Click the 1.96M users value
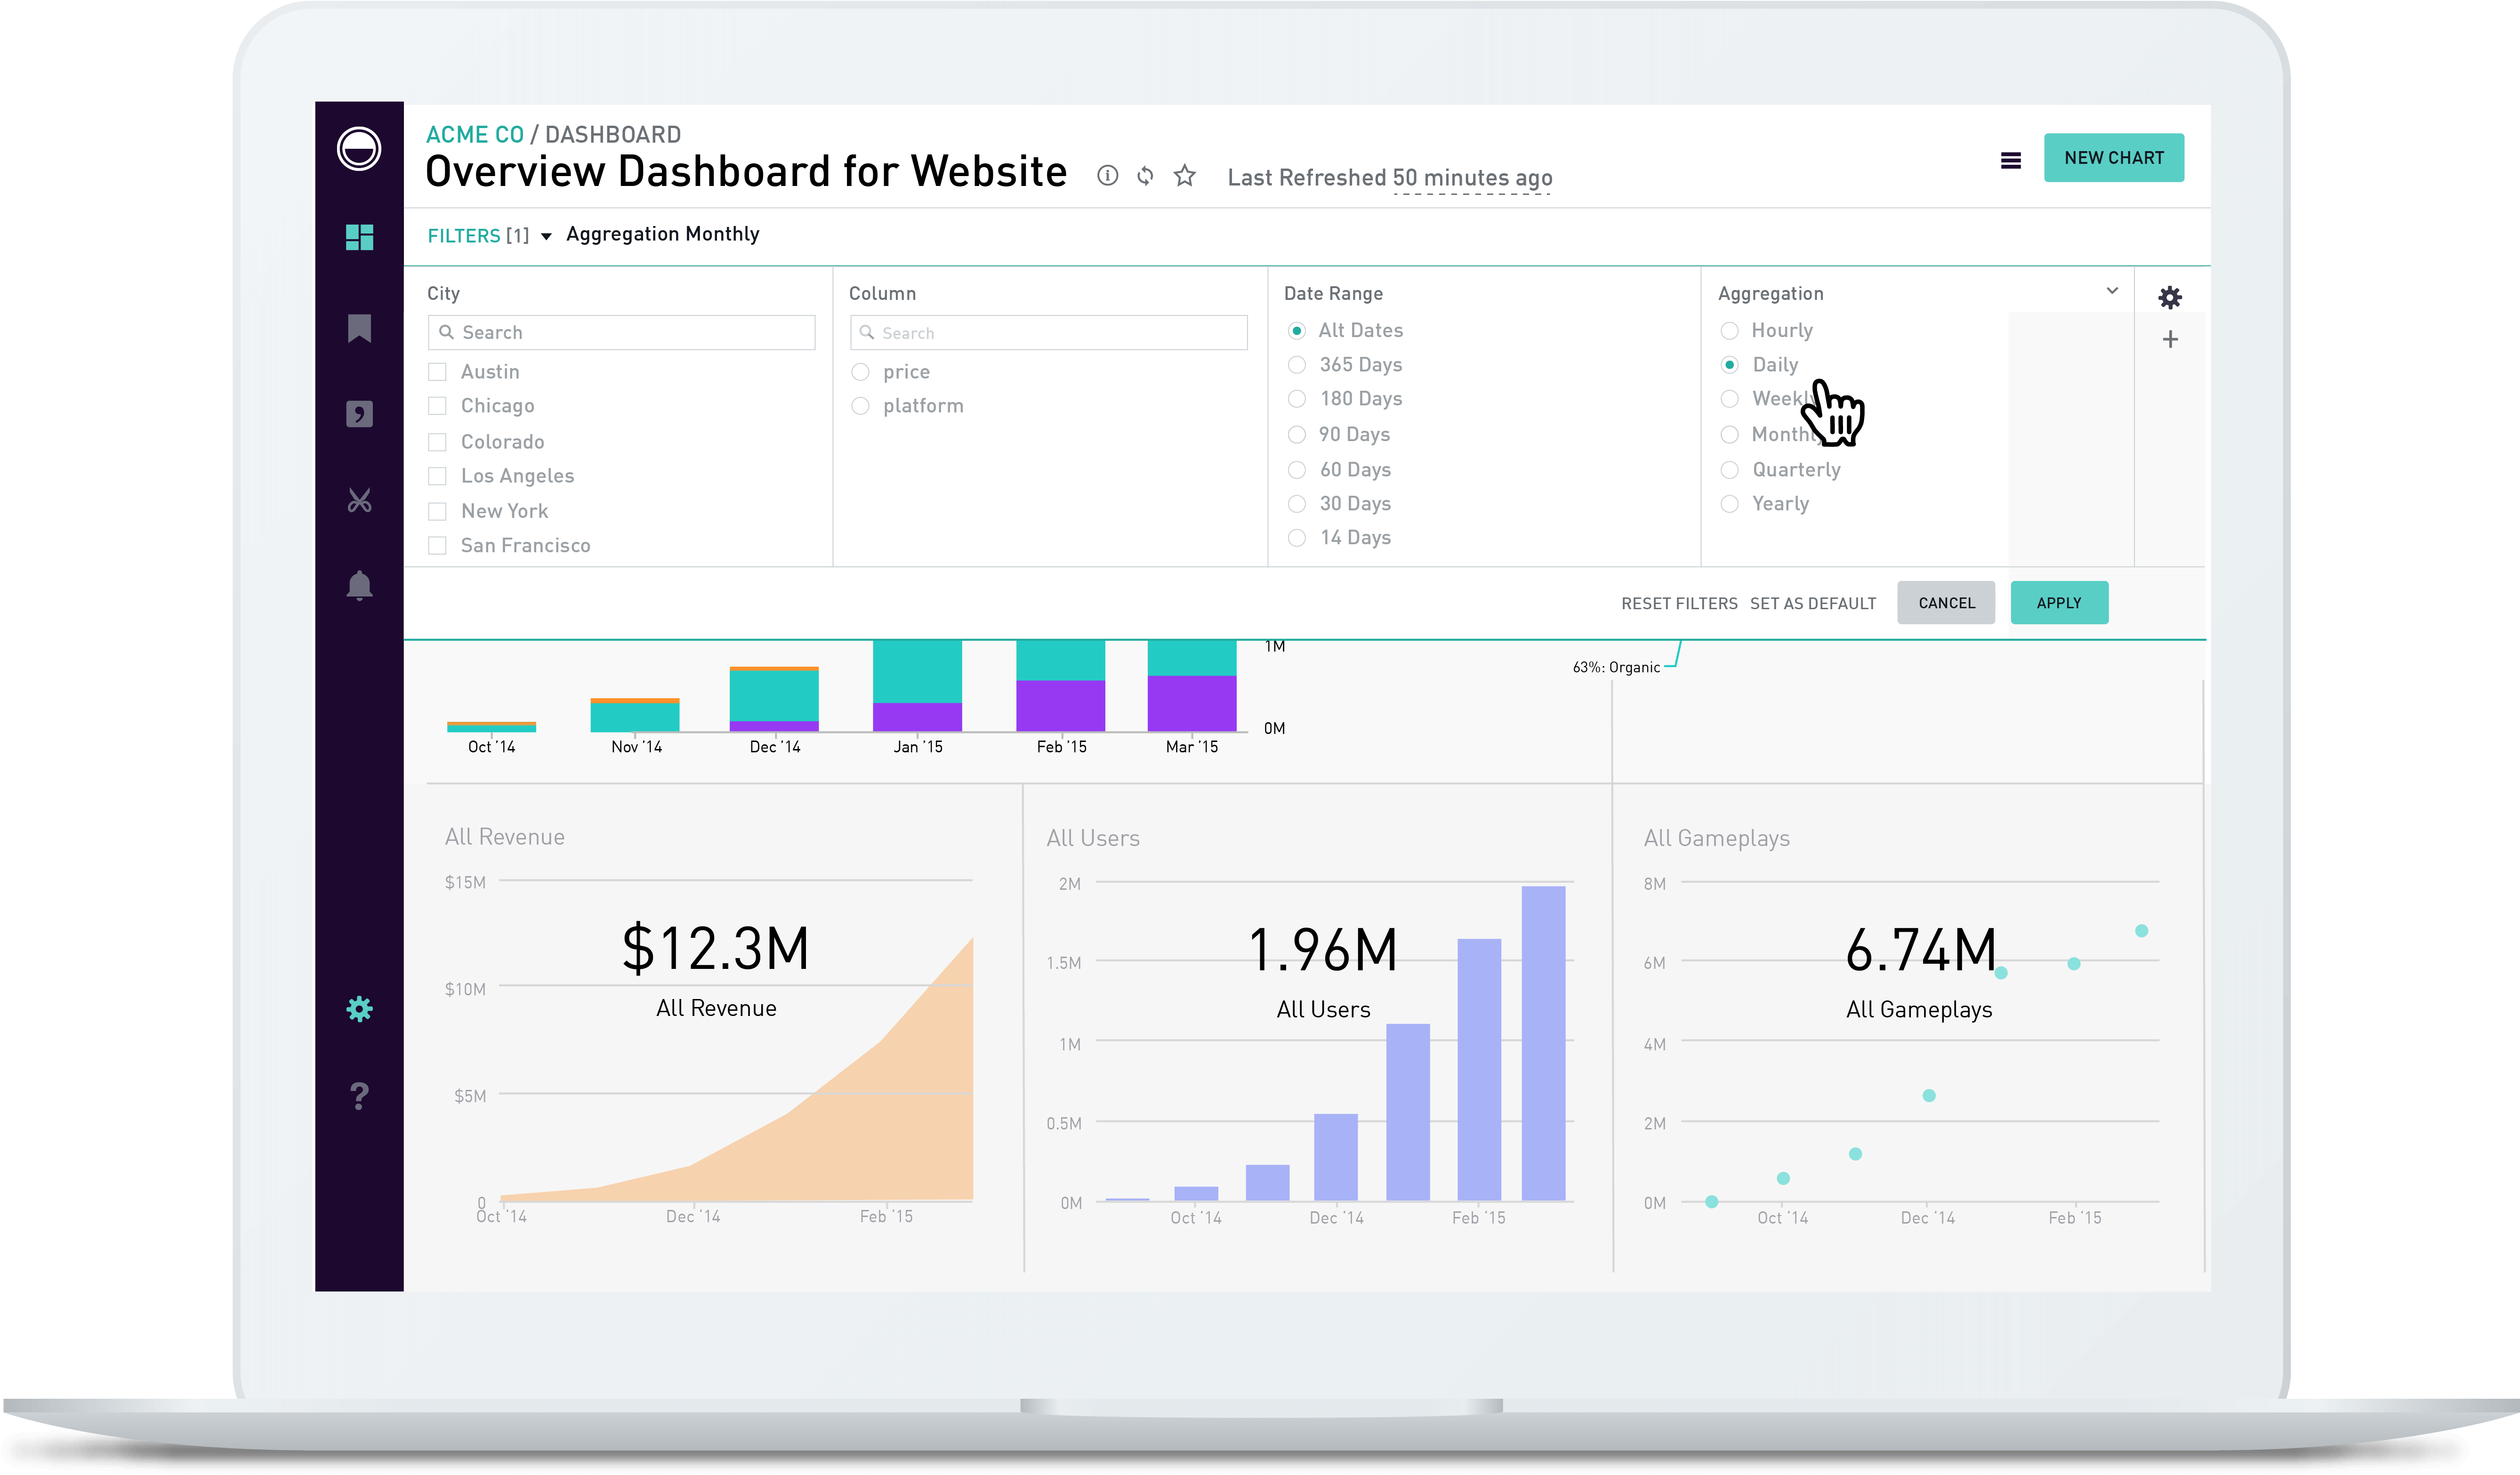The image size is (2520, 1475). tap(1323, 950)
